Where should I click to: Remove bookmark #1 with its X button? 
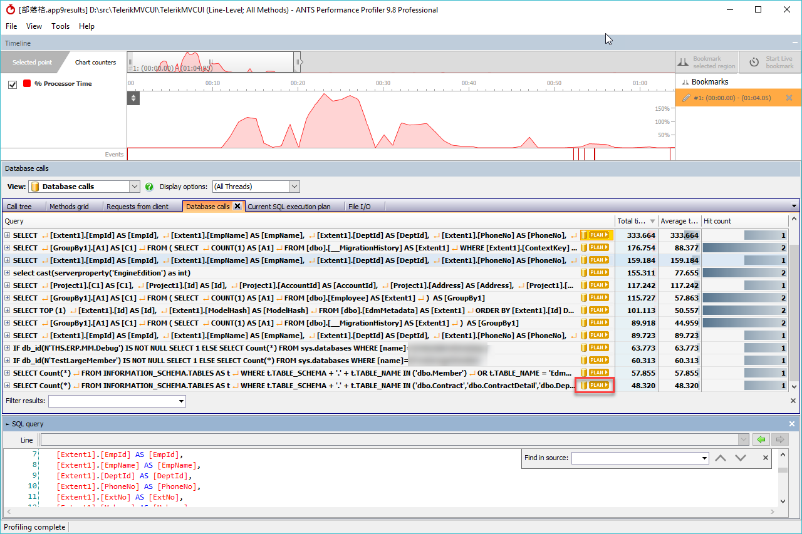pos(789,98)
